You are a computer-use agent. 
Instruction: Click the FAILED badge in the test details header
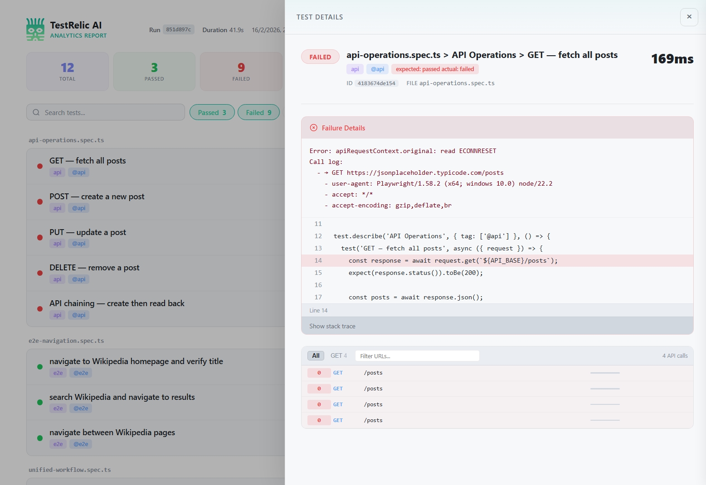320,57
